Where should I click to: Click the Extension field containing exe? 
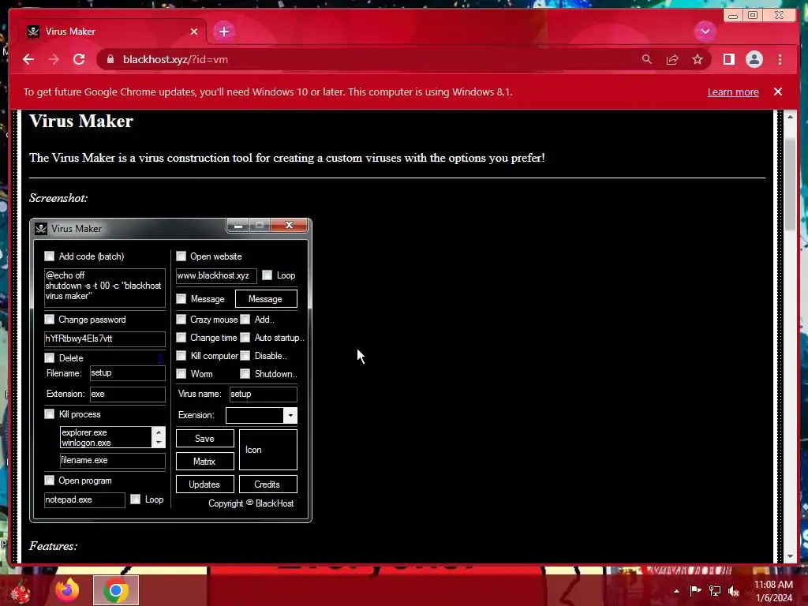tap(127, 395)
